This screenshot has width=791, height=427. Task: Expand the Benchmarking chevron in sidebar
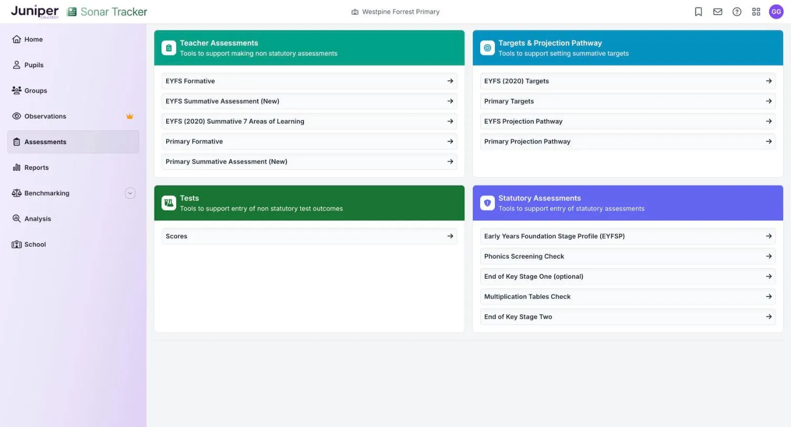[130, 193]
